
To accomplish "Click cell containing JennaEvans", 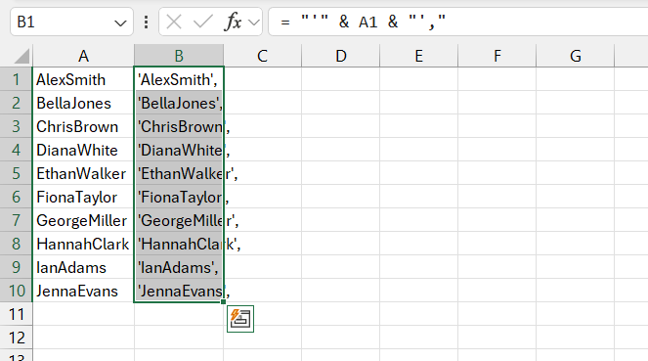I will [83, 291].
